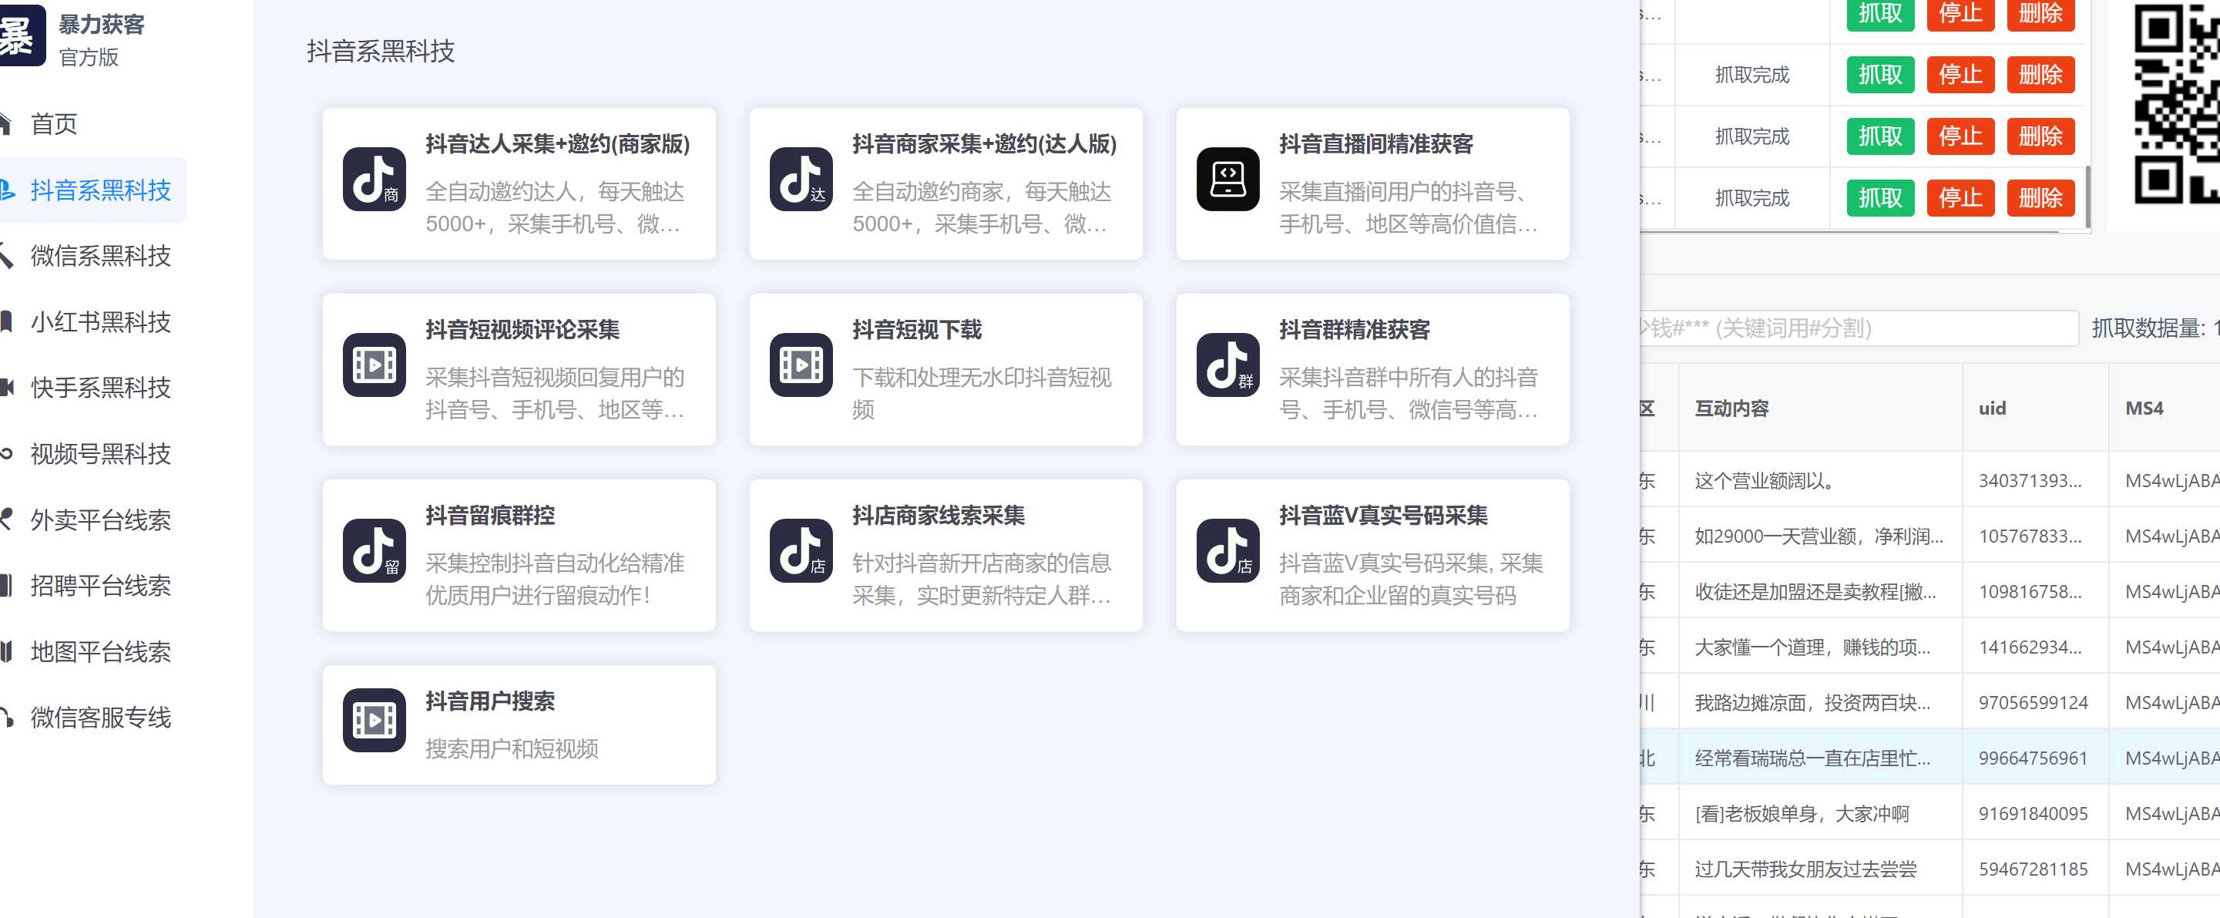
Task: Click 删除 on the 抓取完成 row
Action: point(2040,75)
